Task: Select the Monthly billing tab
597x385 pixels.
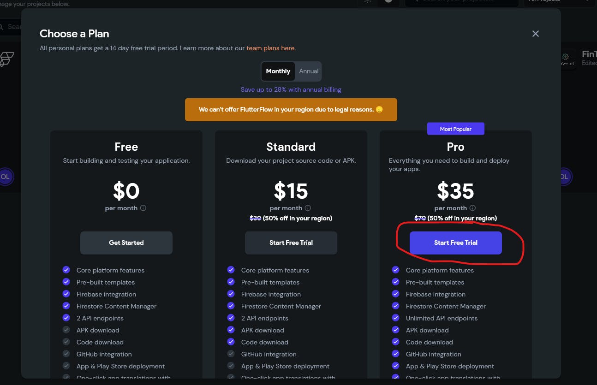Action: pos(278,71)
